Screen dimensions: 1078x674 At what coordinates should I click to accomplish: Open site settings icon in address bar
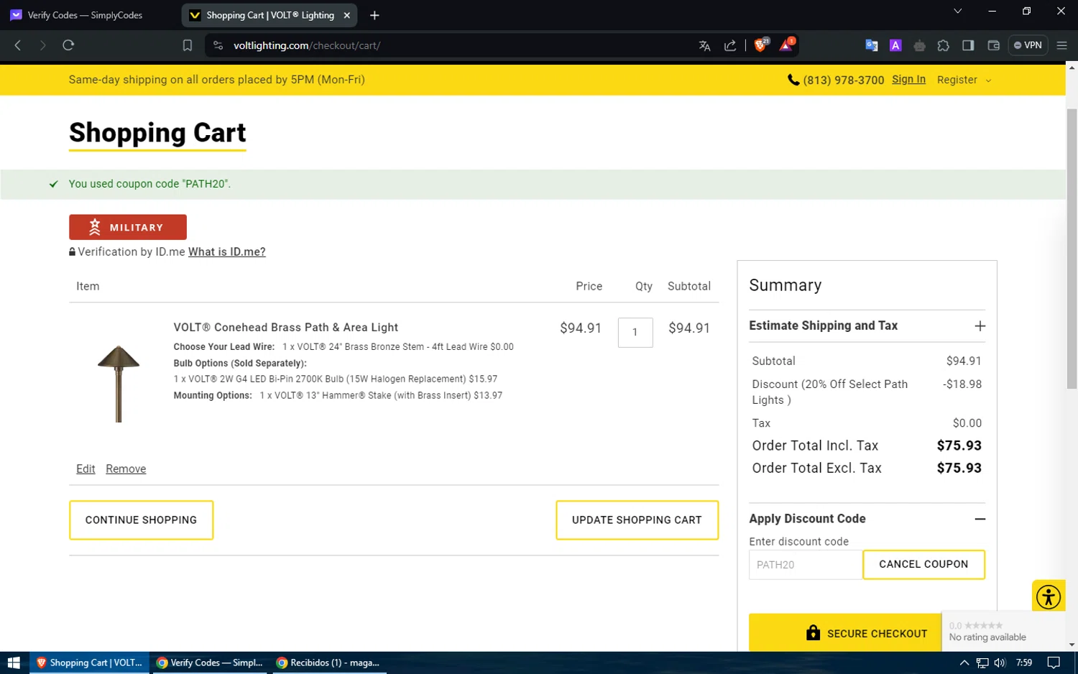coord(218,45)
